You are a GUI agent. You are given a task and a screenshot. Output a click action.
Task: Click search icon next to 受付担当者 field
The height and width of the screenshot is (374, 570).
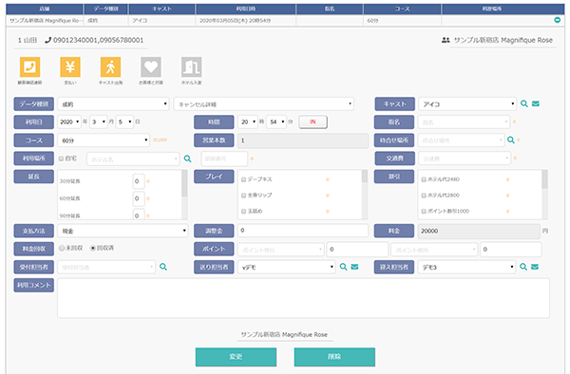[x=163, y=267]
